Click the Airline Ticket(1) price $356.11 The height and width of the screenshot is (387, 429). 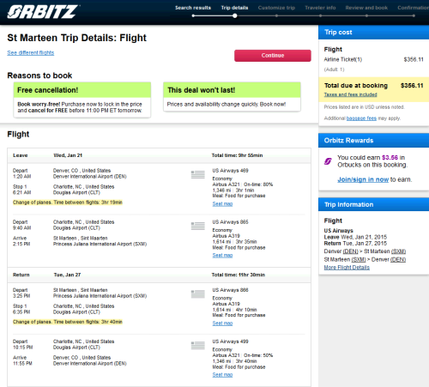(x=414, y=59)
